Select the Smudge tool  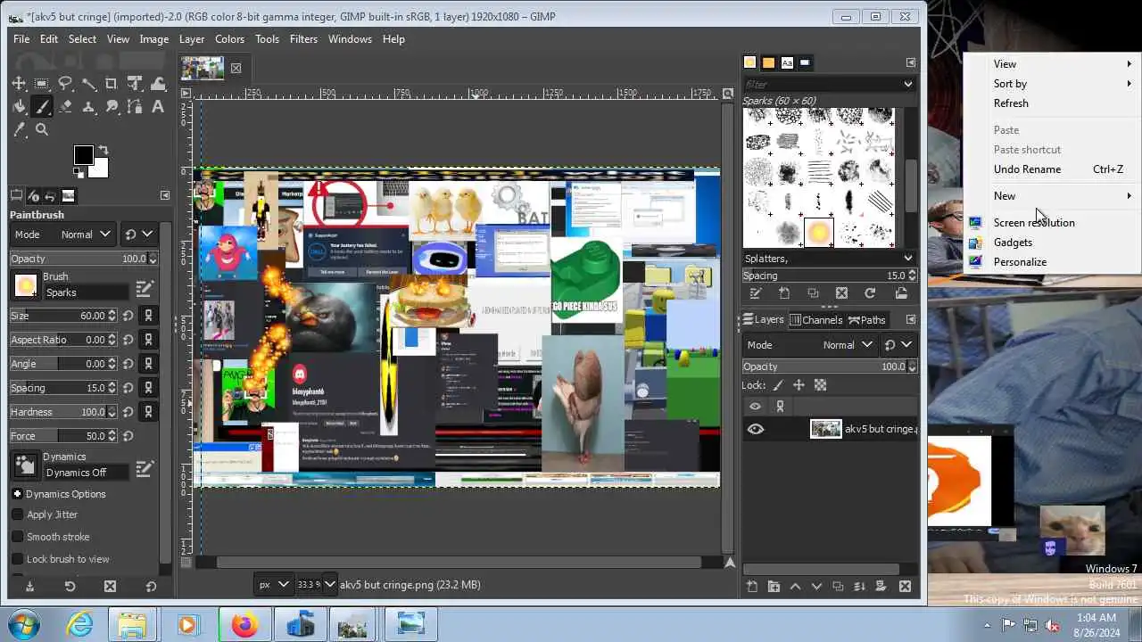[x=112, y=107]
